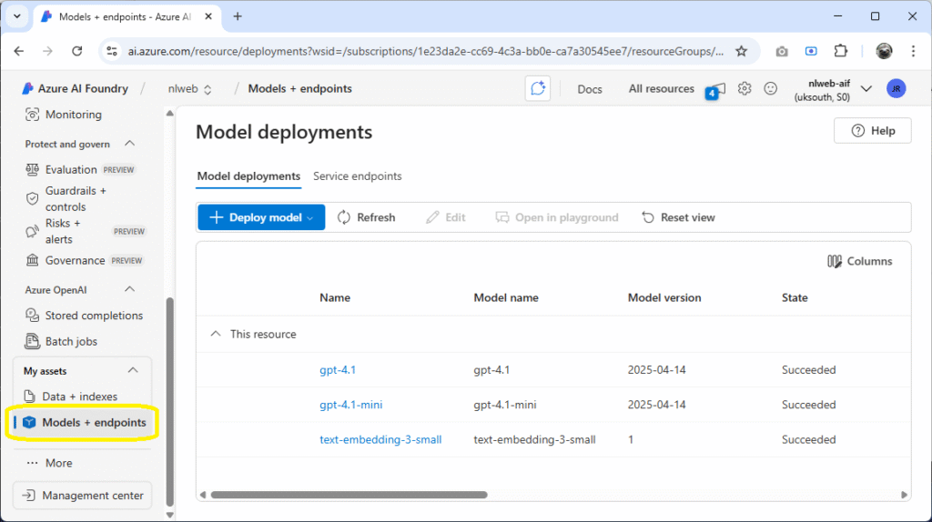
Task: Click Models + endpoints breadcrumb
Action: pyautogui.click(x=299, y=88)
